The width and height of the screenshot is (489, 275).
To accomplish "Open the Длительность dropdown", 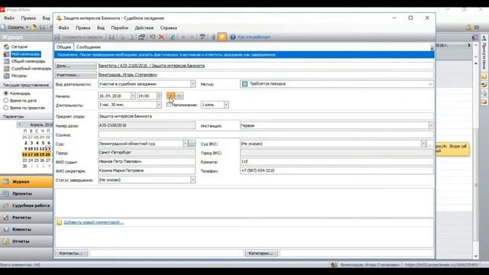I will point(159,105).
